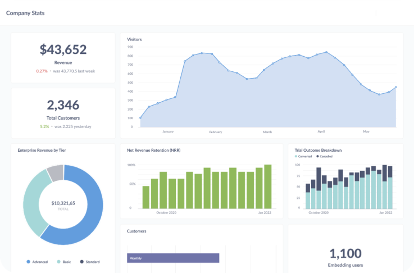
Task: Select the 2,346 Total Customers number
Action: pos(63,104)
